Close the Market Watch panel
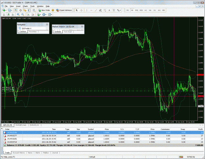Screen dimensions: 205x159 (82, 26)
